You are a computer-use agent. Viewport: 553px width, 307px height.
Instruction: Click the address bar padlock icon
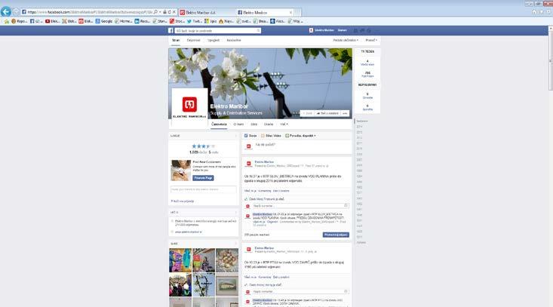pyautogui.click(x=164, y=12)
